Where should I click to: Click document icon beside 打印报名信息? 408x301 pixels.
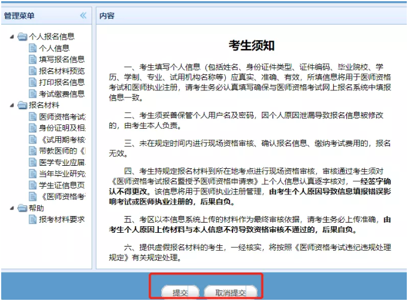click(33, 83)
